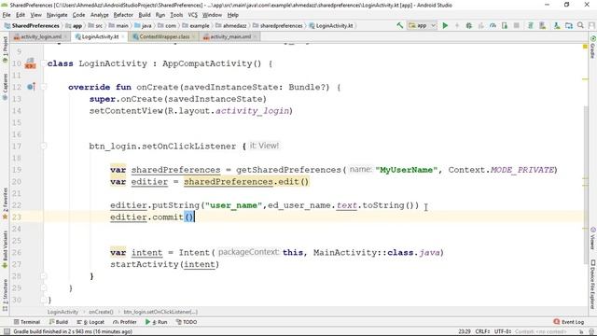Open the Edit menu

21,15
